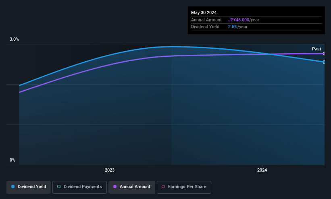Toggle the Annual Amount series

[x=132, y=187]
